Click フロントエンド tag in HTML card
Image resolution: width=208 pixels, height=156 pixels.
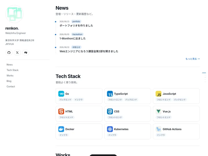tap(66, 117)
